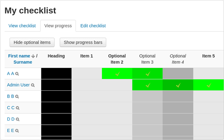This screenshot has width=224, height=140.
Task: Open the Edit checklist tab
Action: coord(93,26)
